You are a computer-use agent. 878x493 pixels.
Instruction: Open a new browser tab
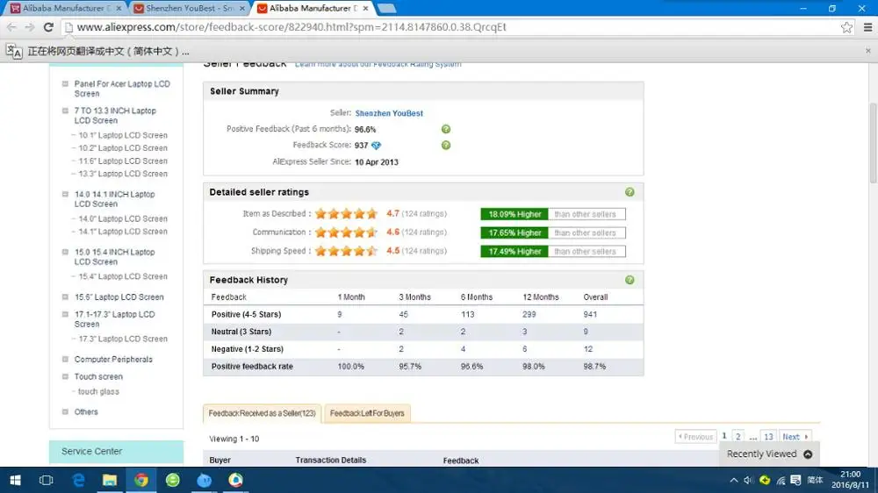tap(386, 9)
